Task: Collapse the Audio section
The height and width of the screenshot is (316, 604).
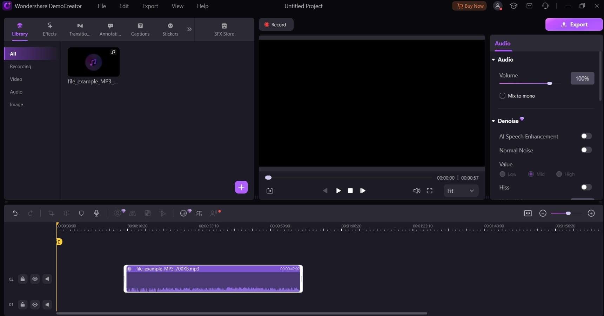Action: (494, 60)
